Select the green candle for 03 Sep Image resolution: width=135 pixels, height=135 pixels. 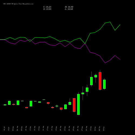tap(104, 84)
